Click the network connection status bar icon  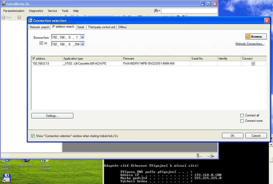coord(212,156)
